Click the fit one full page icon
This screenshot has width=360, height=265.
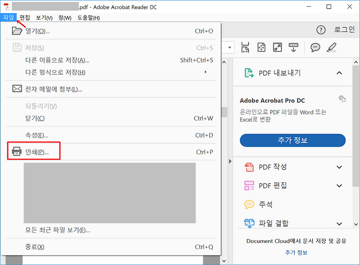[261, 47]
